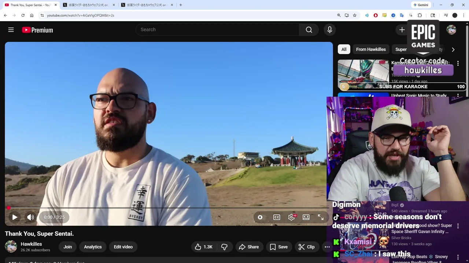Toggle autoplay switch in player
This screenshot has height=263, width=469.
click(260, 217)
